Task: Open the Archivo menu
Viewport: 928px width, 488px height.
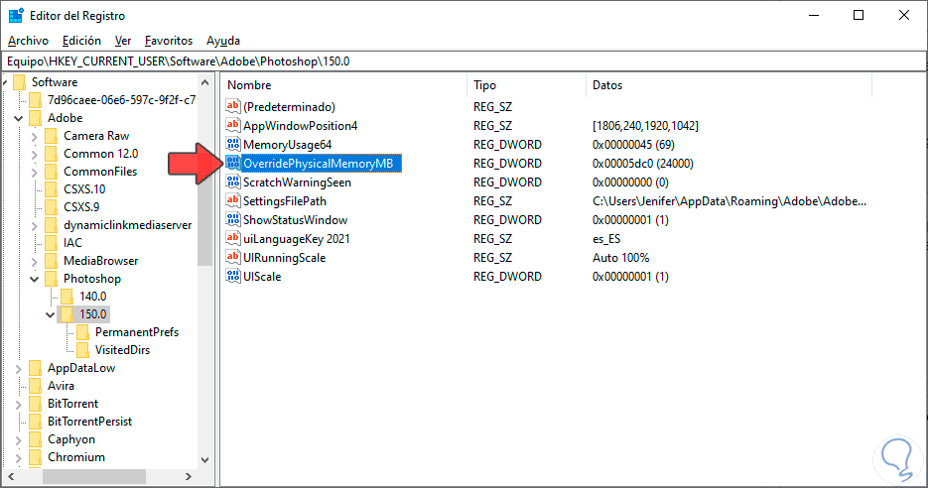Action: coord(28,41)
